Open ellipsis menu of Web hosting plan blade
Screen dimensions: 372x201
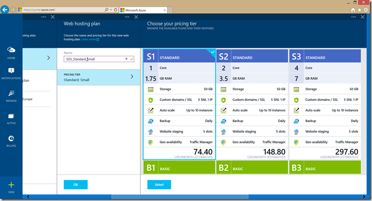127,17
